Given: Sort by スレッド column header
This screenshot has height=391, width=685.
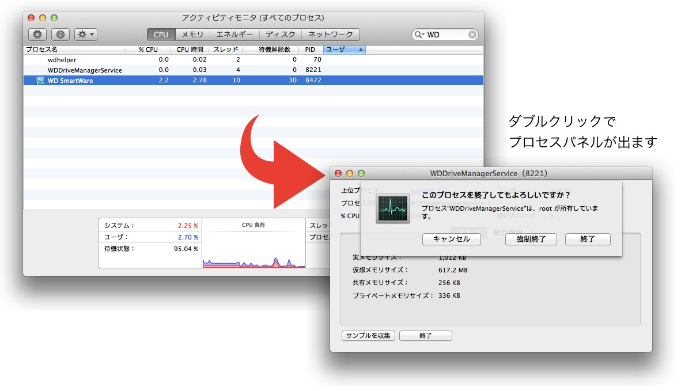Looking at the screenshot, I should coord(226,50).
